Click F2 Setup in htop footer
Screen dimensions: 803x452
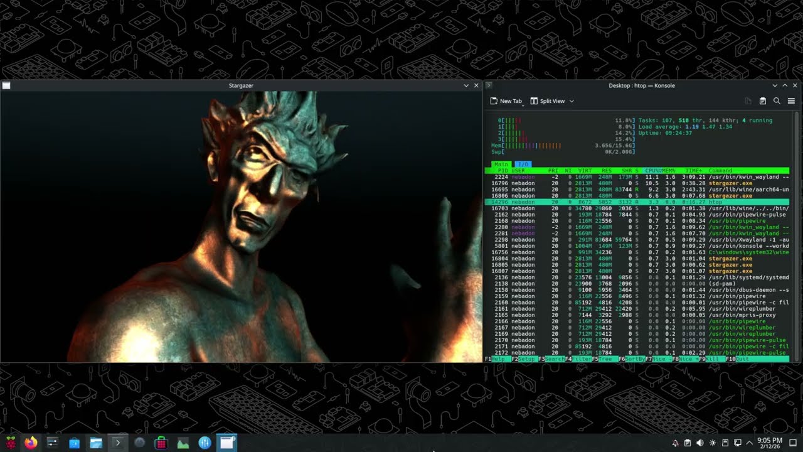tap(523, 359)
